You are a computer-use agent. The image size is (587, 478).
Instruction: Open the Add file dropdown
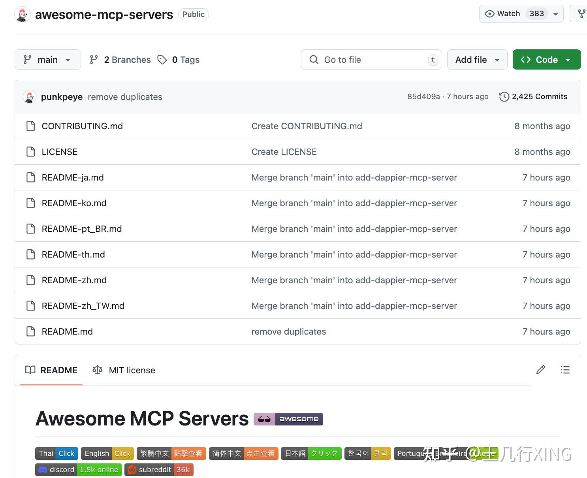click(477, 60)
